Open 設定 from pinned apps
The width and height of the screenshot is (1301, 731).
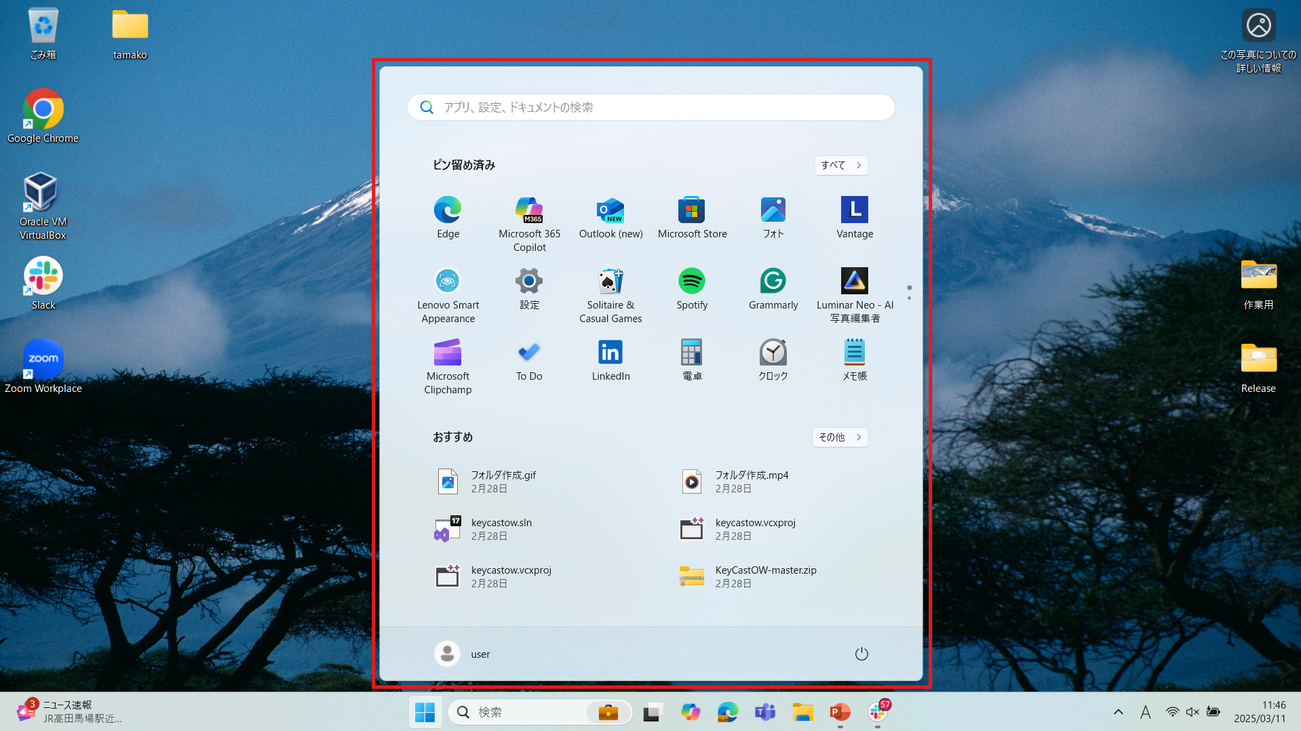tap(529, 290)
